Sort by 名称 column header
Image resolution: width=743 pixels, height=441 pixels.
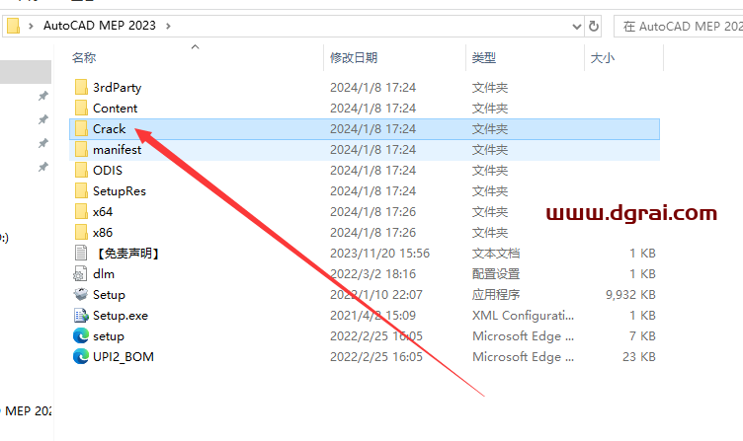tap(84, 58)
